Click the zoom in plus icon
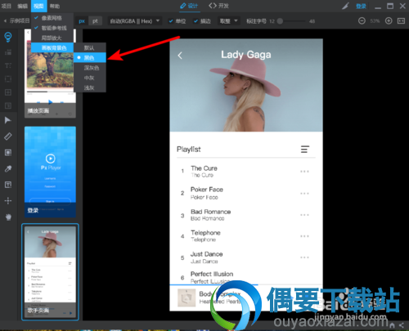 pos(389,20)
